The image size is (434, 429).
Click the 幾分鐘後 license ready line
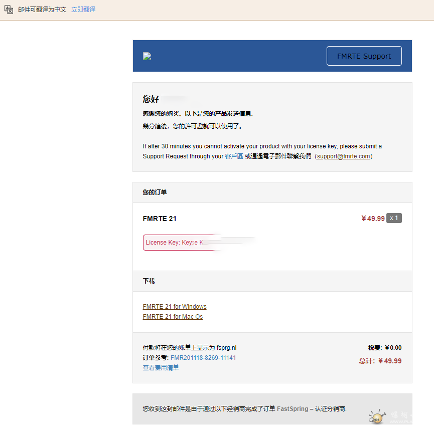[193, 126]
